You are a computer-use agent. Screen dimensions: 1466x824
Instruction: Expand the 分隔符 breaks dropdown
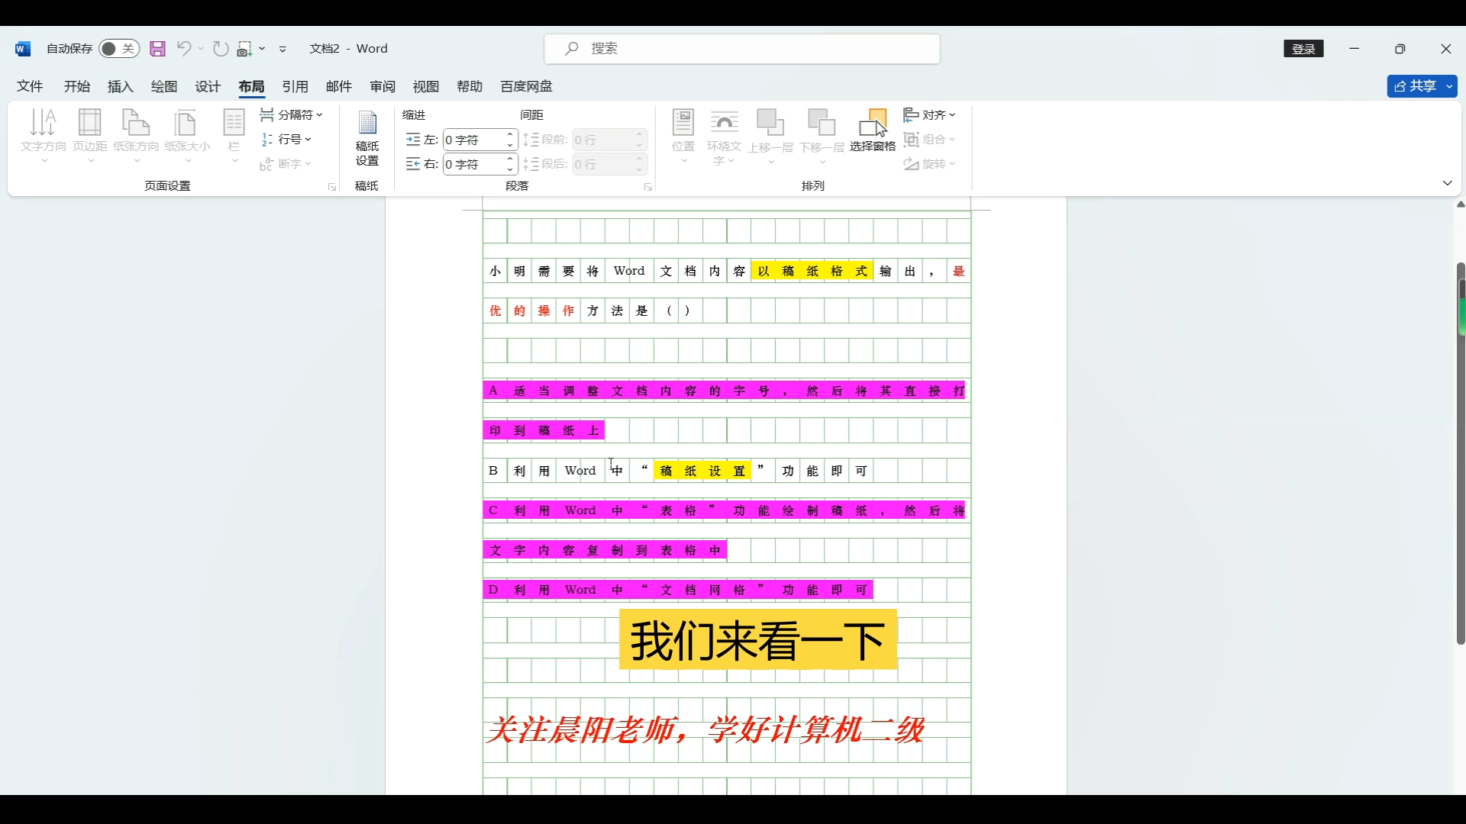[292, 114]
